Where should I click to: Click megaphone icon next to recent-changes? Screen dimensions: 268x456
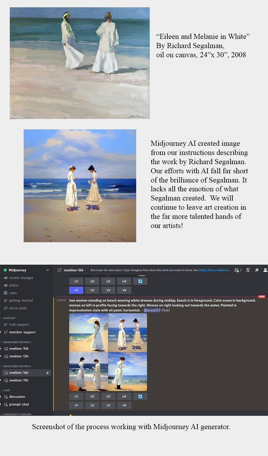coord(5,278)
